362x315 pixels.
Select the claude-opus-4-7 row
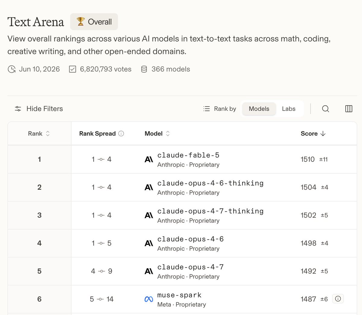coord(182,271)
